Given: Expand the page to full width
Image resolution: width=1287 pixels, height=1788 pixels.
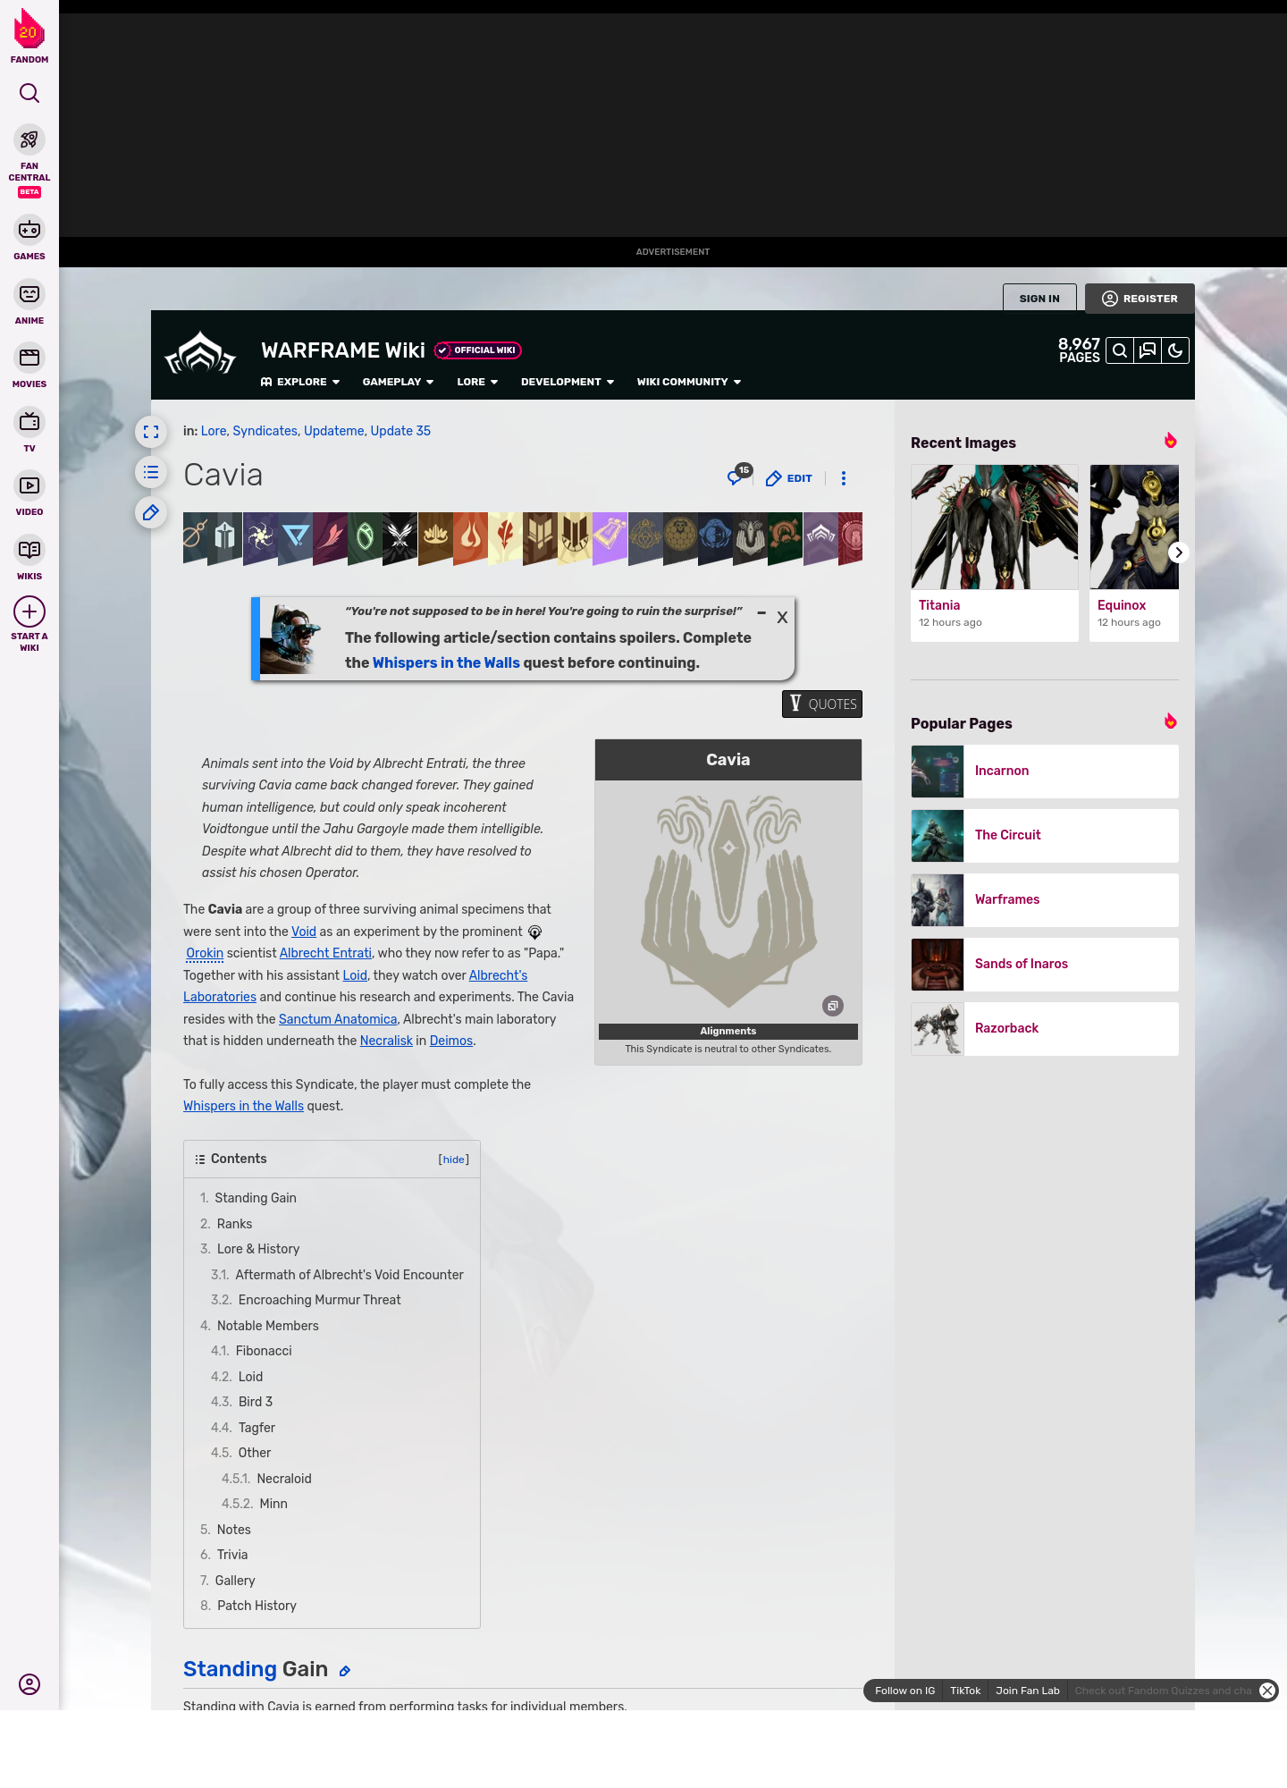Looking at the screenshot, I should [x=151, y=432].
